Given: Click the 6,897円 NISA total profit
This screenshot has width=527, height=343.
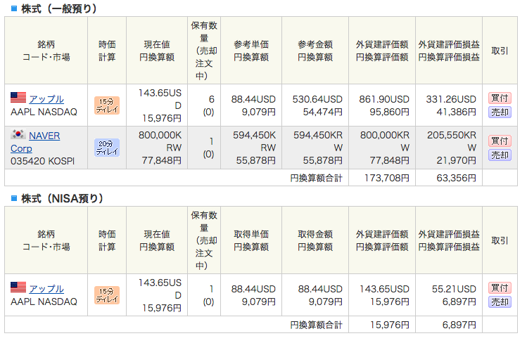Looking at the screenshot, I should pos(459,325).
